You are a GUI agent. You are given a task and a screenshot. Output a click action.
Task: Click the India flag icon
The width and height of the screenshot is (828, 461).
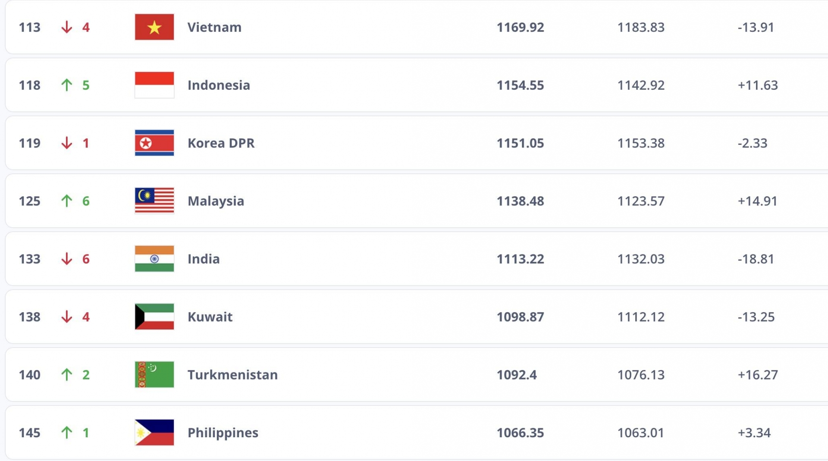(x=154, y=259)
